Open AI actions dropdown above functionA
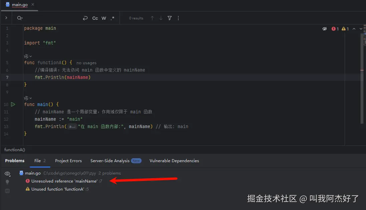Viewport: 366px width, 210px height. [x=28, y=57]
